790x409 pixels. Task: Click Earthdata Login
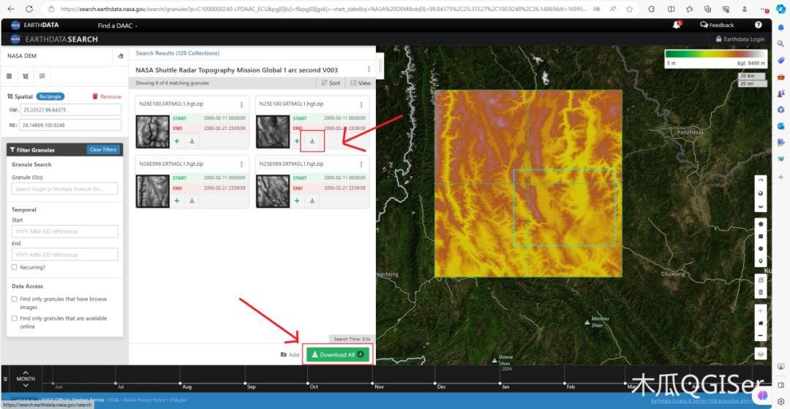click(x=740, y=39)
